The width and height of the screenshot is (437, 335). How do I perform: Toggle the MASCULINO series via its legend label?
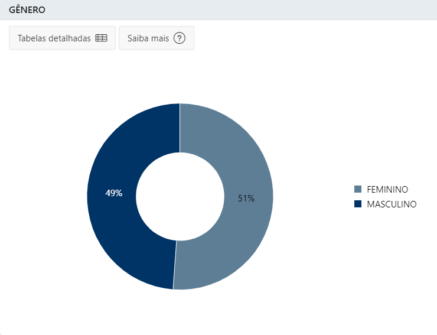click(392, 204)
